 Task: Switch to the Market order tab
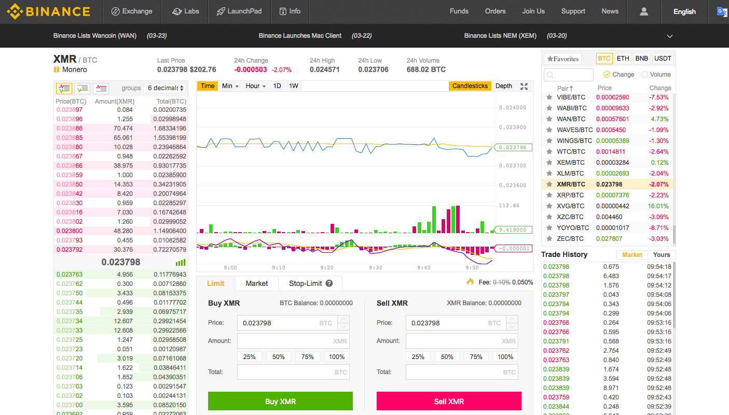257,283
